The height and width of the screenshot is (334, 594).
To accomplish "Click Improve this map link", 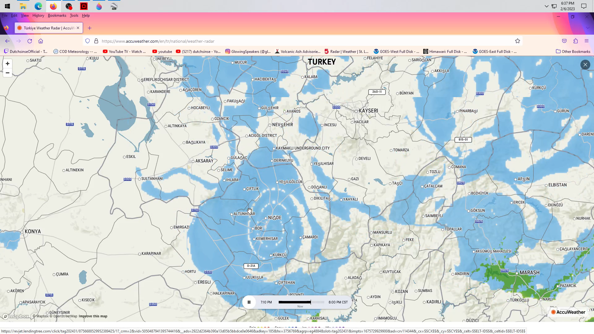I will click(93, 316).
